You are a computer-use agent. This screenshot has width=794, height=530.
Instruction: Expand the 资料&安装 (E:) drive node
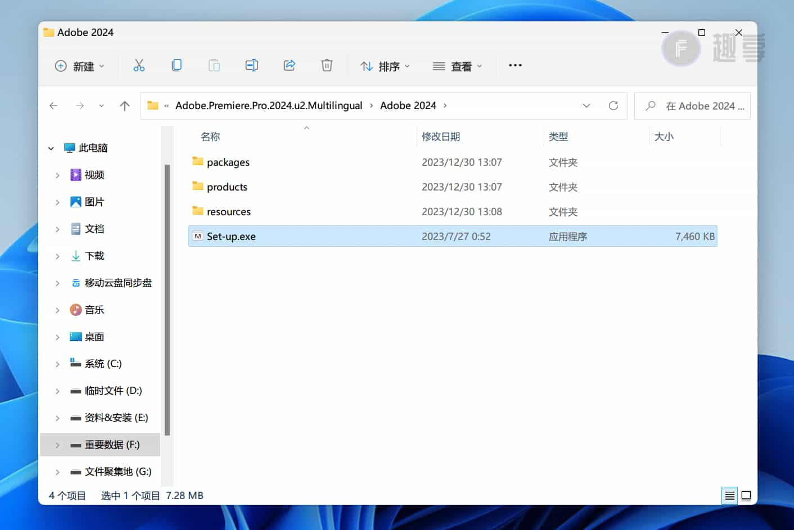click(57, 418)
